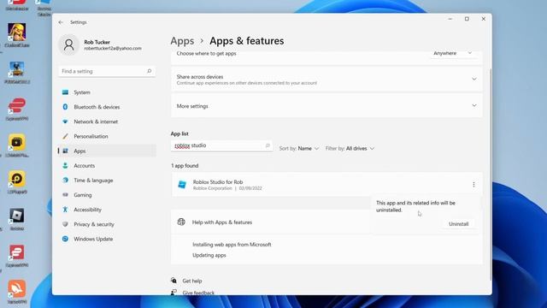Click the search icon in app list box
This screenshot has height=308, width=547.
[x=268, y=145]
